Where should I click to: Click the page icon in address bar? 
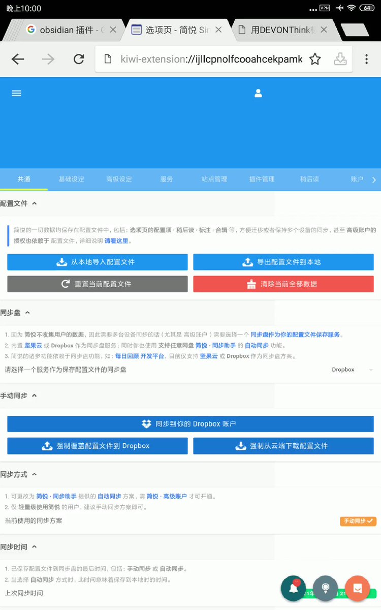(108, 59)
